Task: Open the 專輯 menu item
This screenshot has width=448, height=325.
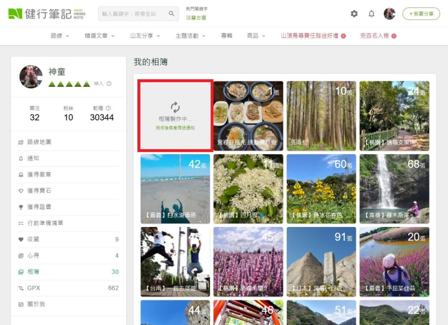Action: coord(226,36)
